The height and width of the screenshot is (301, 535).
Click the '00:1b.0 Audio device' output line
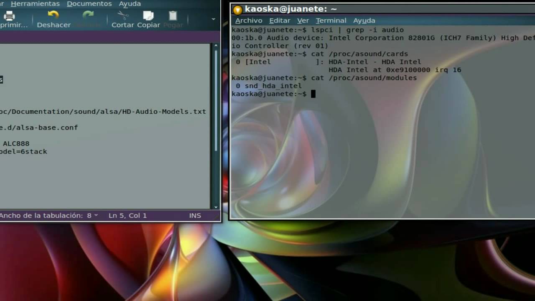pyautogui.click(x=383, y=38)
